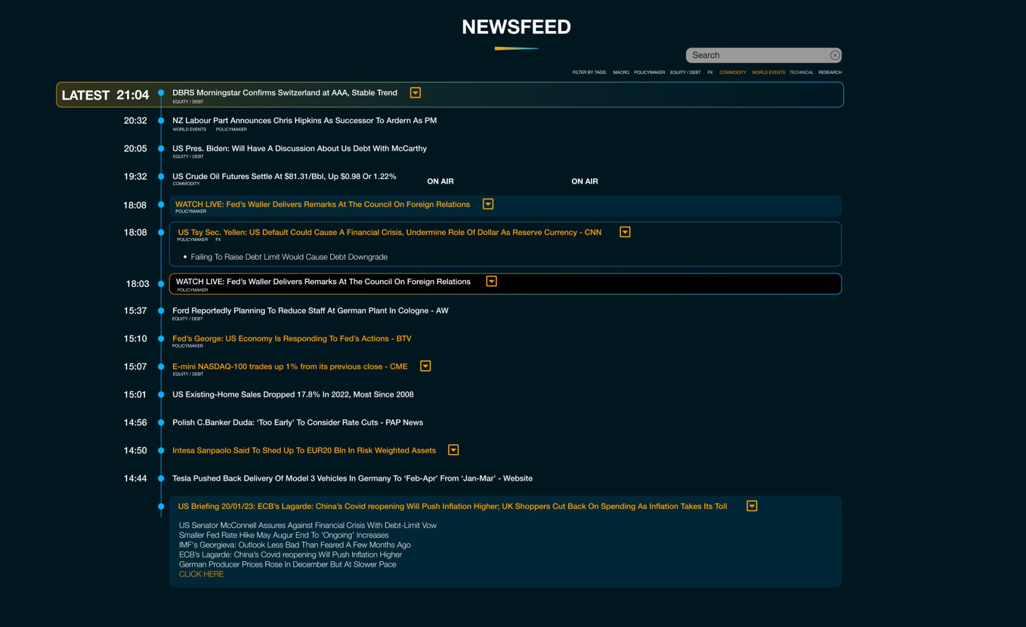Click the right ON AIR indicator
This screenshot has height=627, width=1026.
pos(584,181)
